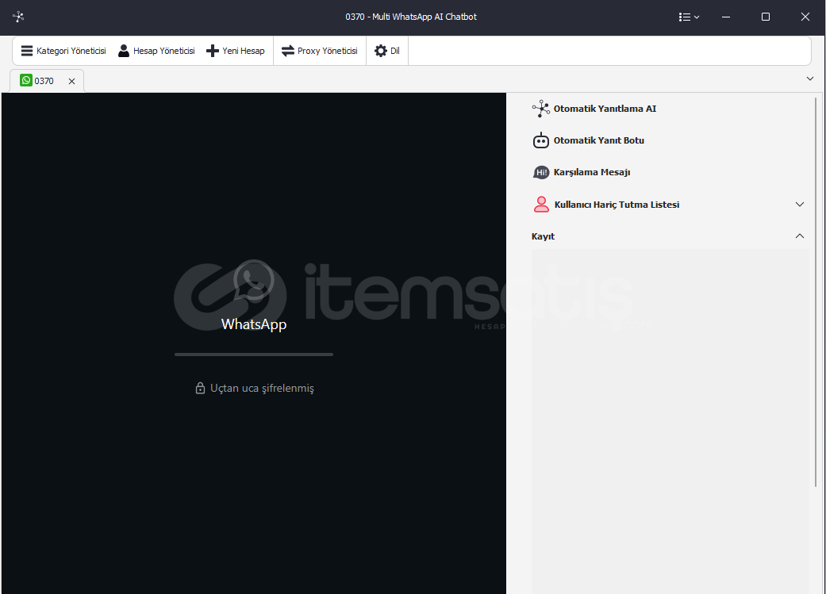Add a new account with Yeni Hesap
The height and width of the screenshot is (594, 826).
pyautogui.click(x=236, y=51)
